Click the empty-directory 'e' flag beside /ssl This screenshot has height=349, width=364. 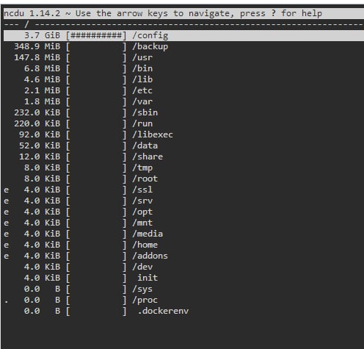pyautogui.click(x=7, y=190)
